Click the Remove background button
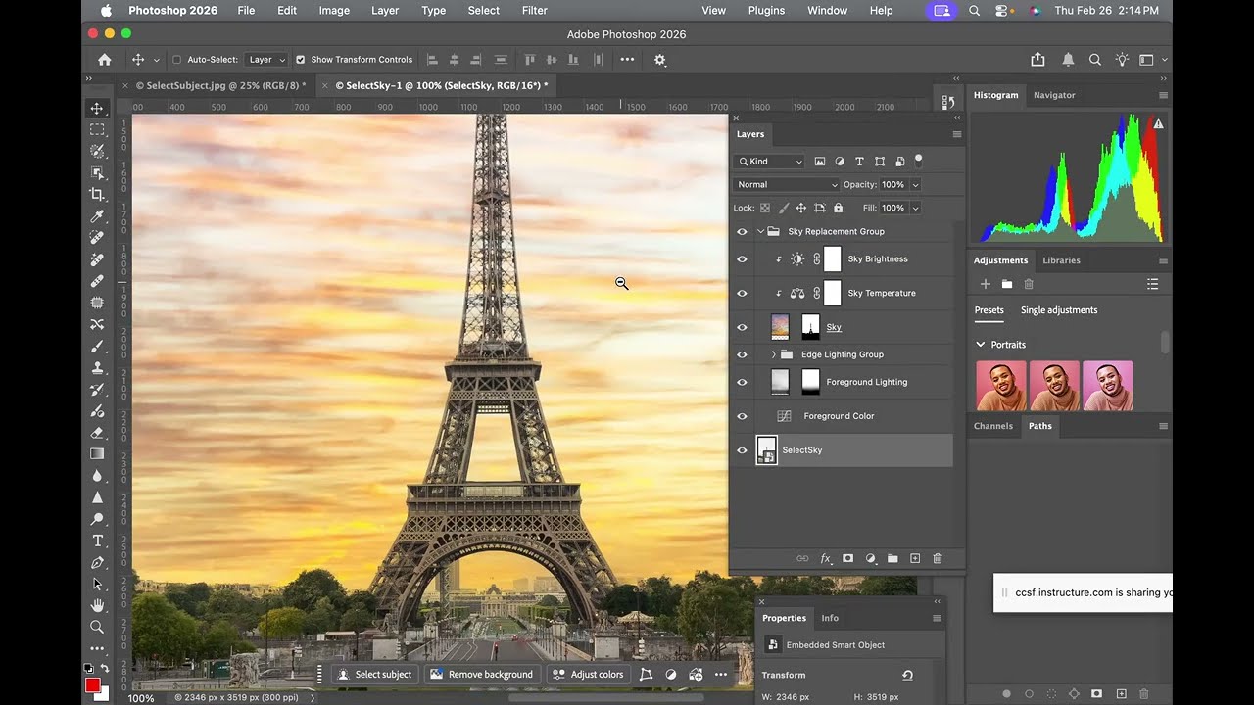This screenshot has width=1254, height=705. point(481,675)
